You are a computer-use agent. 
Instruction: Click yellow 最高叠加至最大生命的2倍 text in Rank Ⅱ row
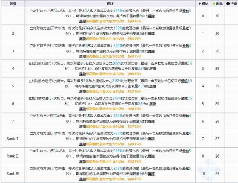105,162
